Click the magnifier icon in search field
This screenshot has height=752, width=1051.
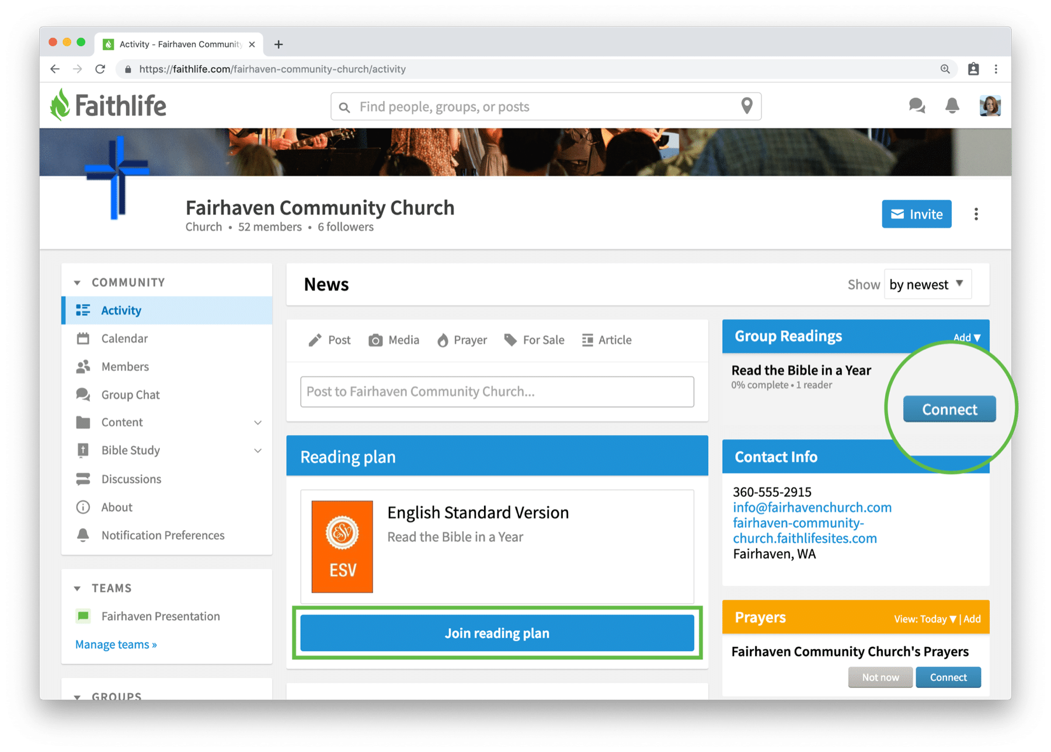point(344,107)
